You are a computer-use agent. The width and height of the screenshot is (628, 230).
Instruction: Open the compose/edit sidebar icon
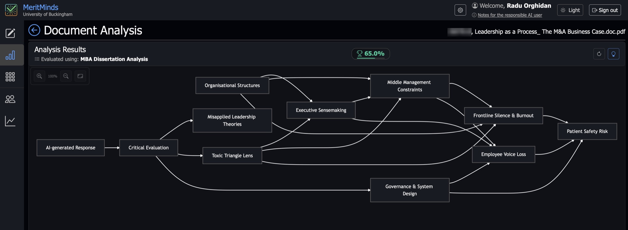click(10, 33)
